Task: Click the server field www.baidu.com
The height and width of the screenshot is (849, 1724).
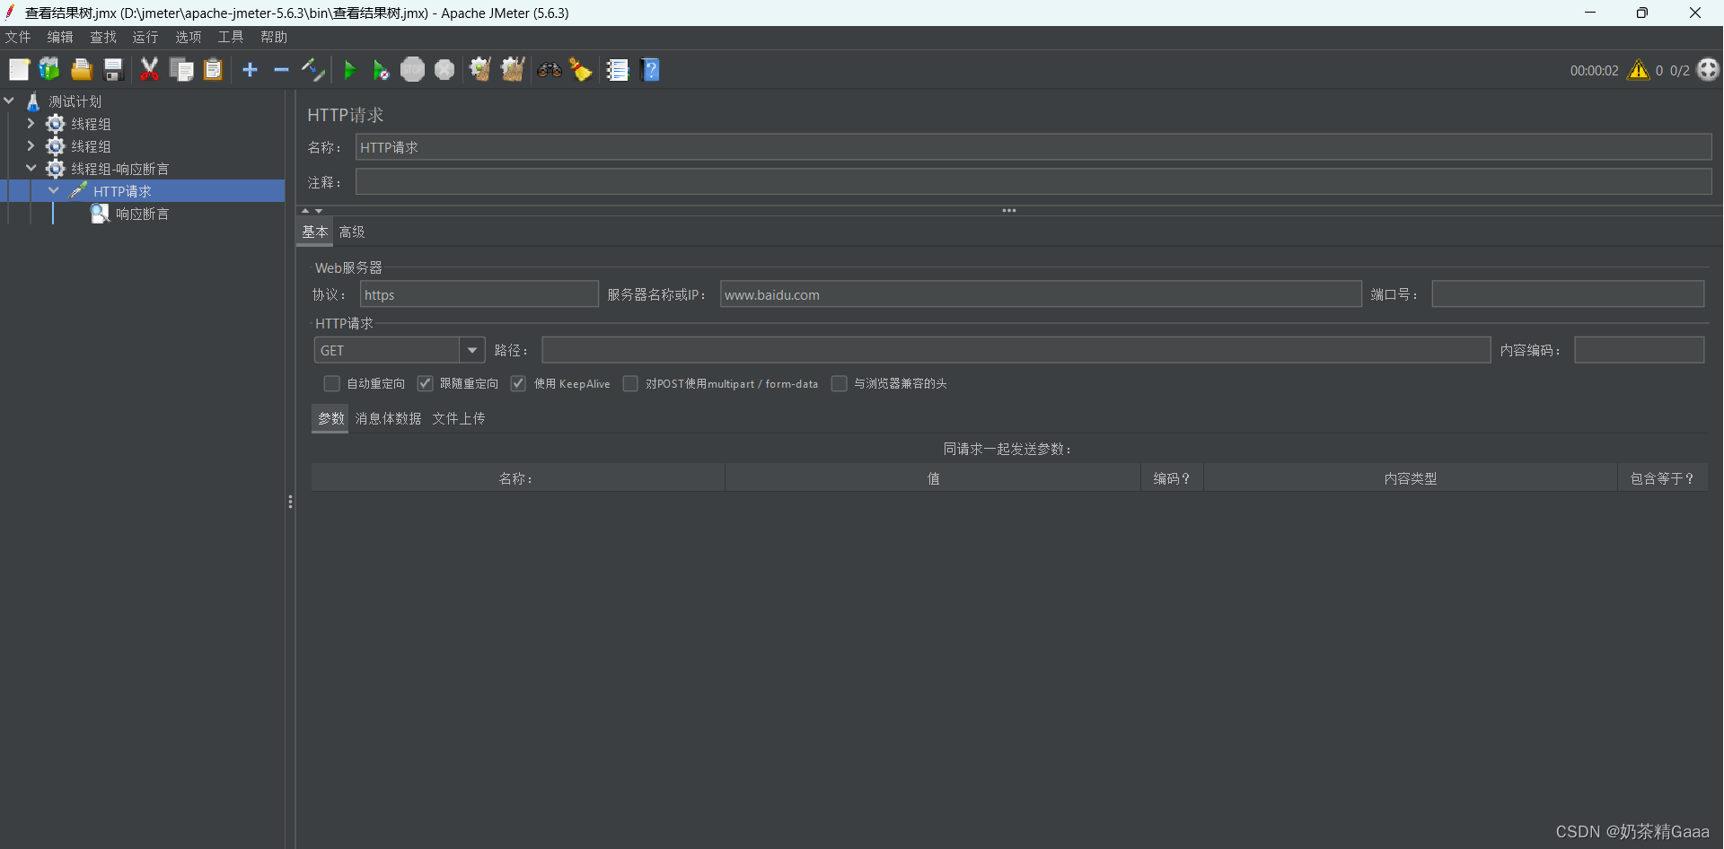Action: (1041, 294)
